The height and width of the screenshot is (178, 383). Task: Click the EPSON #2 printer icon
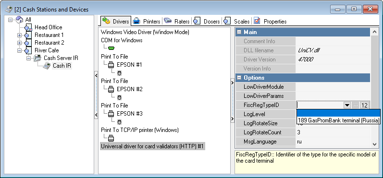coord(111,89)
